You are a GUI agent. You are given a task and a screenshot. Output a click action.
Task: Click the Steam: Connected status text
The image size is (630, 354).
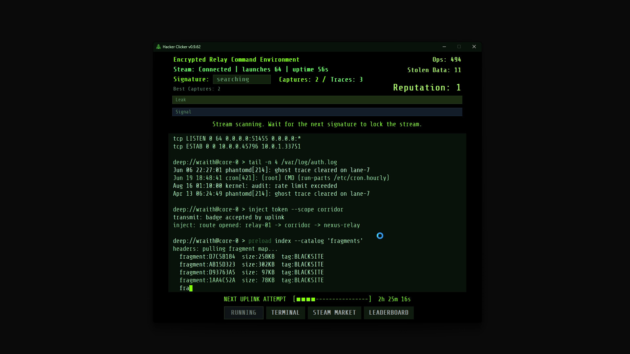point(202,69)
